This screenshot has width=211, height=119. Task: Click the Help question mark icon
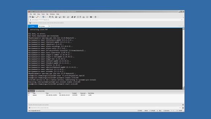click(95, 17)
